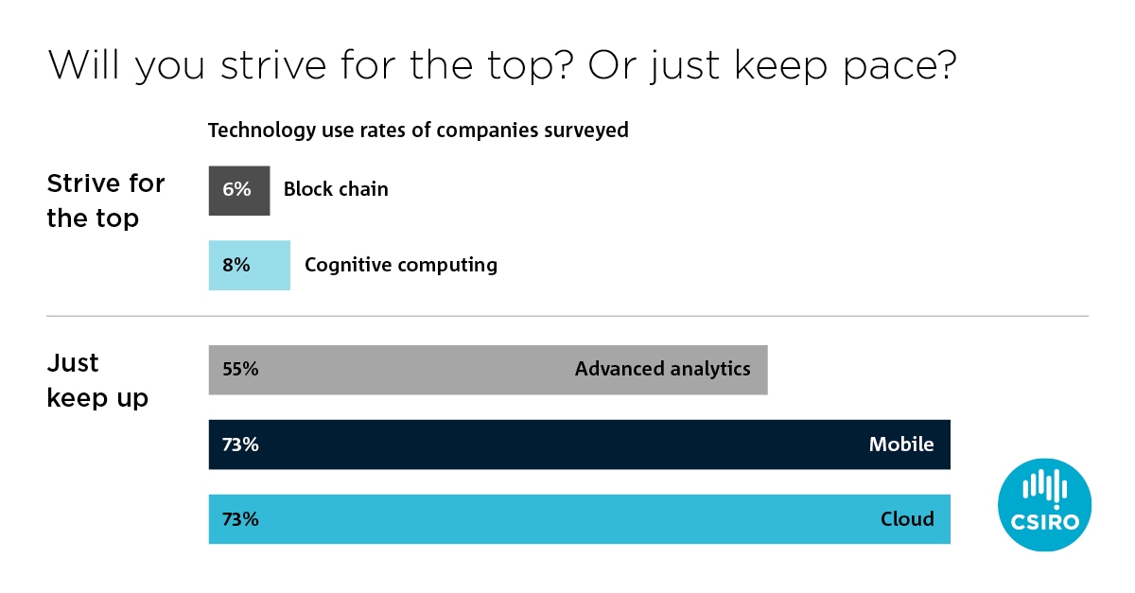
Task: Click the Cognitive computing label
Action: point(401,265)
